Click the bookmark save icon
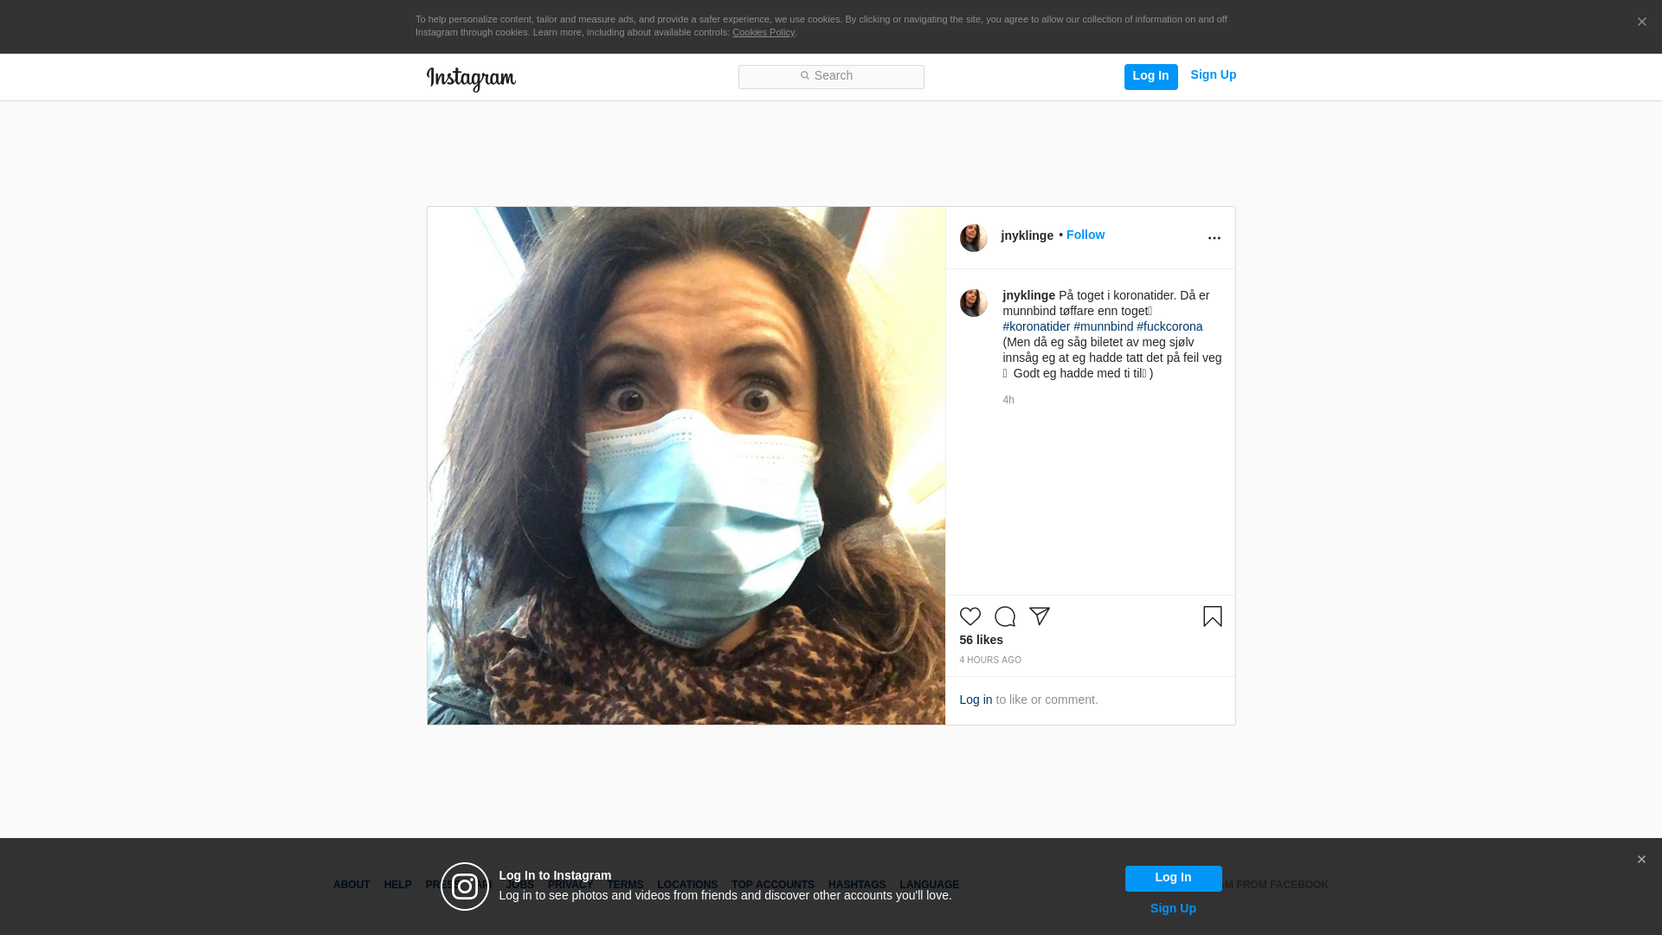Viewport: 1662px width, 935px height. [1212, 616]
